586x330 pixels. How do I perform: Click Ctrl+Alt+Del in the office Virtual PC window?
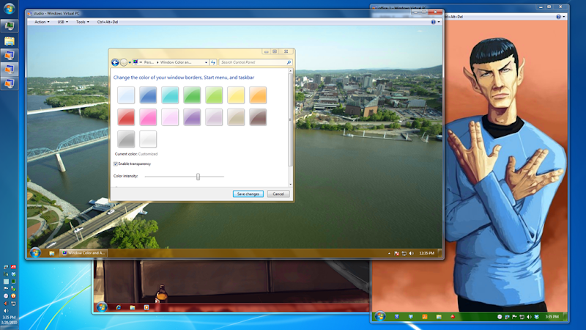coord(453,17)
